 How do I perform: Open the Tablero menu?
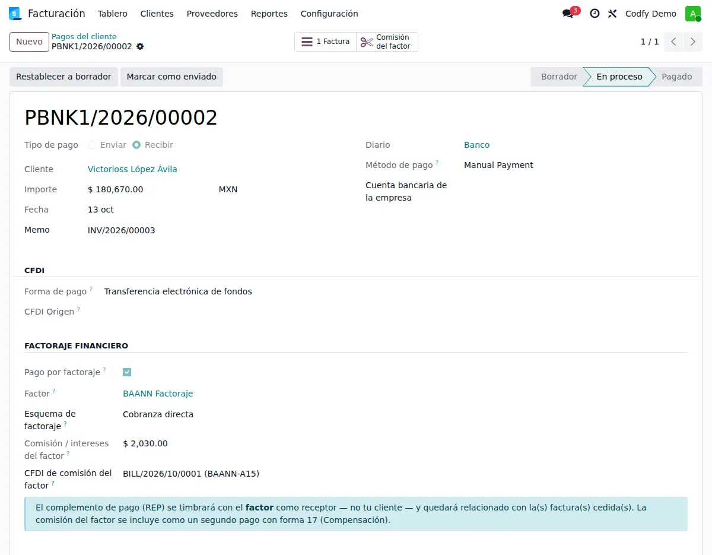(x=113, y=14)
